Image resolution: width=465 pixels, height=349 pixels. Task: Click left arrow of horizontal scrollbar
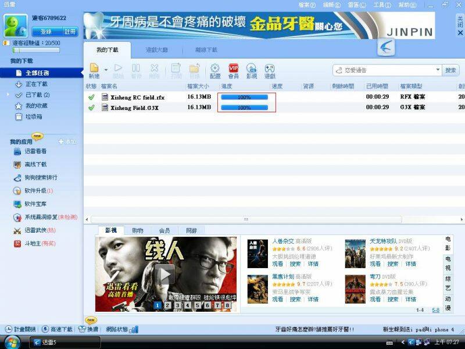click(87, 220)
